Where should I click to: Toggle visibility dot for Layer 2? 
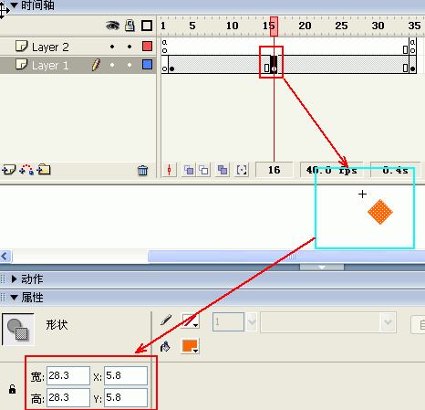pos(112,47)
